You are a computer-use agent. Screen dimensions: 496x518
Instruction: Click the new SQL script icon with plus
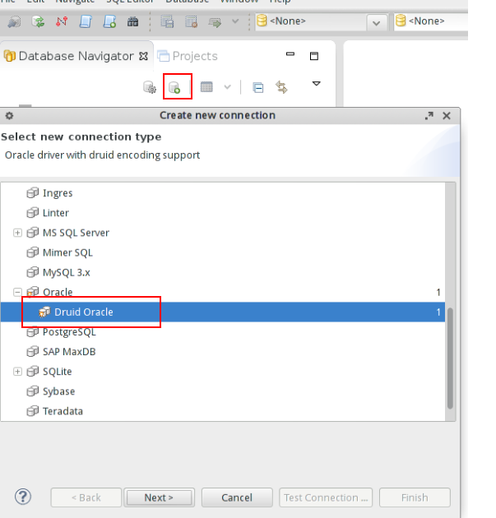tap(109, 22)
